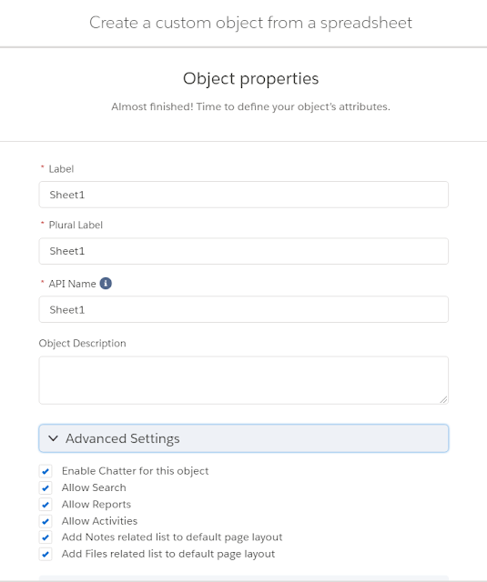Click inside the Object Description text area

click(x=244, y=380)
